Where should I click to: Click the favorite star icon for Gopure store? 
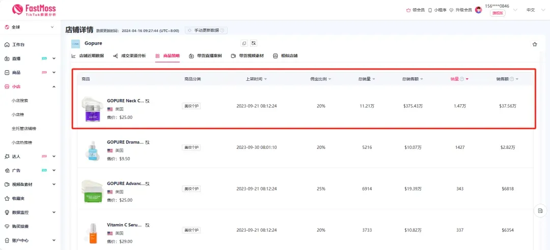(x=535, y=44)
